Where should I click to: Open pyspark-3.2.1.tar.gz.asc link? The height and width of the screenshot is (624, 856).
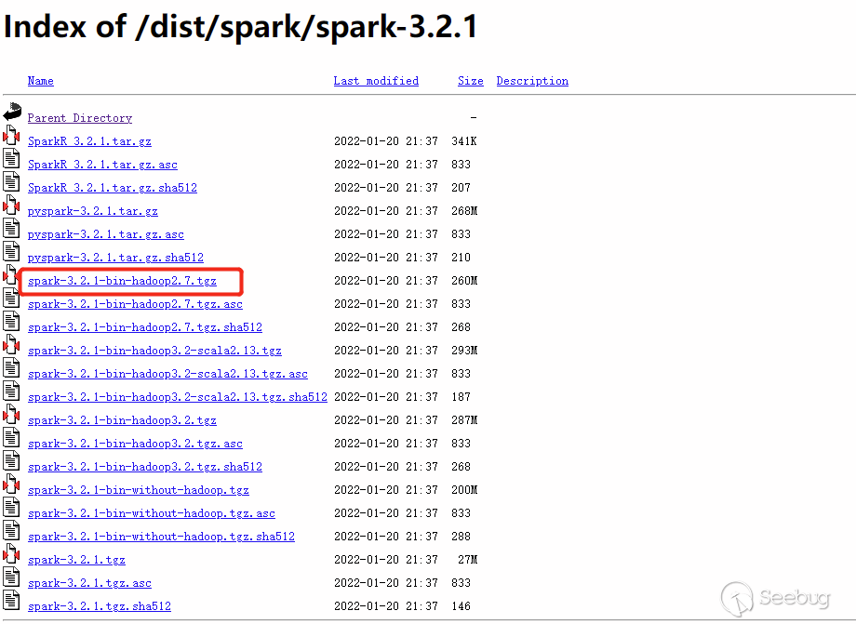point(106,234)
